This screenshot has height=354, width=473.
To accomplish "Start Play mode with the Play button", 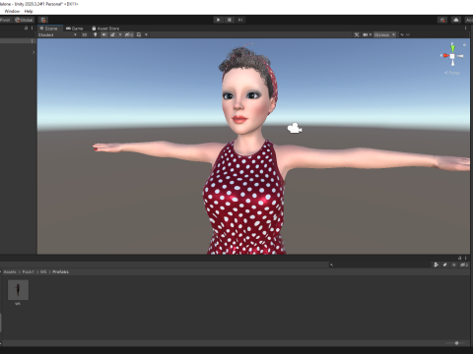I will point(218,20).
